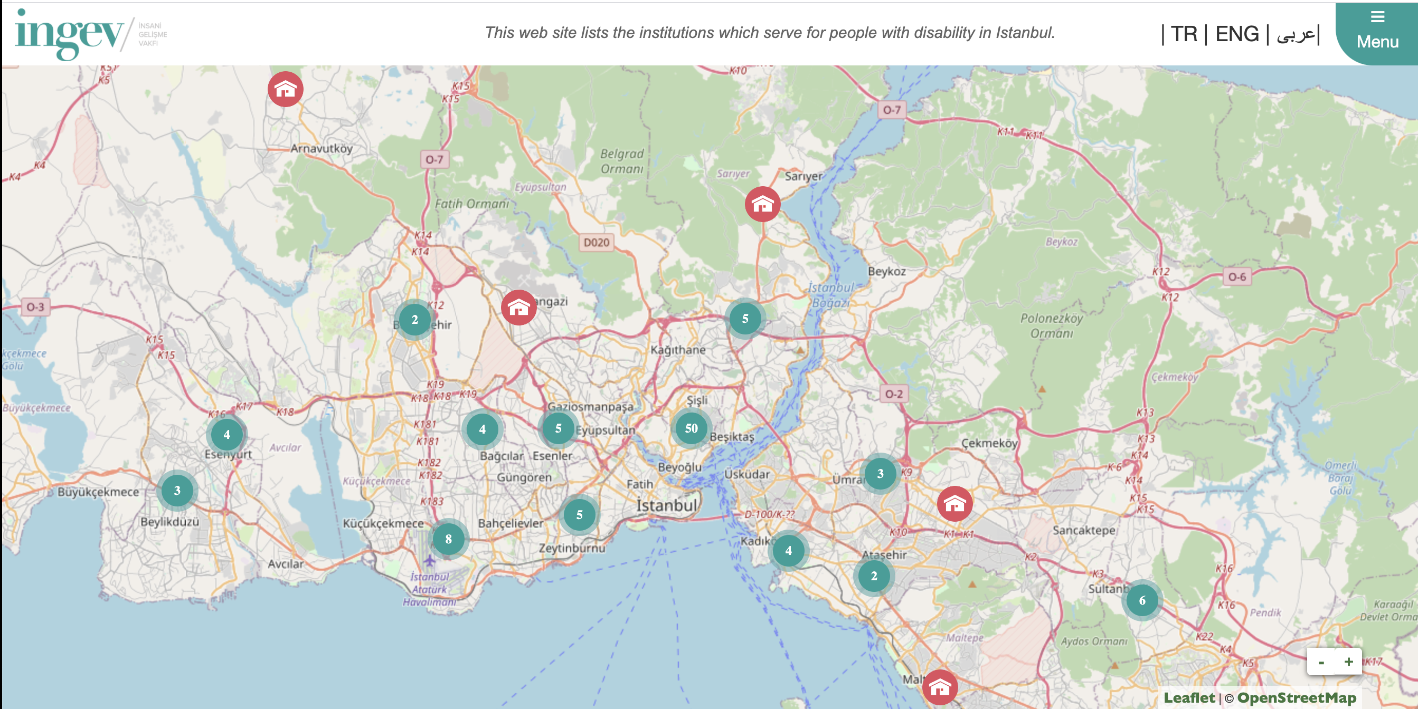Click the house marker near Kemerburgaz area
This screenshot has height=709, width=1418.
[518, 309]
